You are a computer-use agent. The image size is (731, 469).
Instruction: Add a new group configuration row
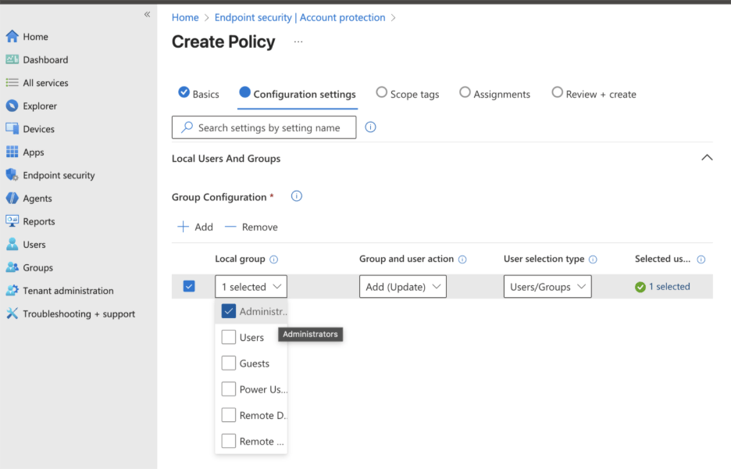pyautogui.click(x=194, y=227)
